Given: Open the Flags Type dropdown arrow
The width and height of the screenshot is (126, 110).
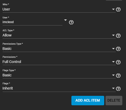Looking at the screenshot, I should click(113, 75).
